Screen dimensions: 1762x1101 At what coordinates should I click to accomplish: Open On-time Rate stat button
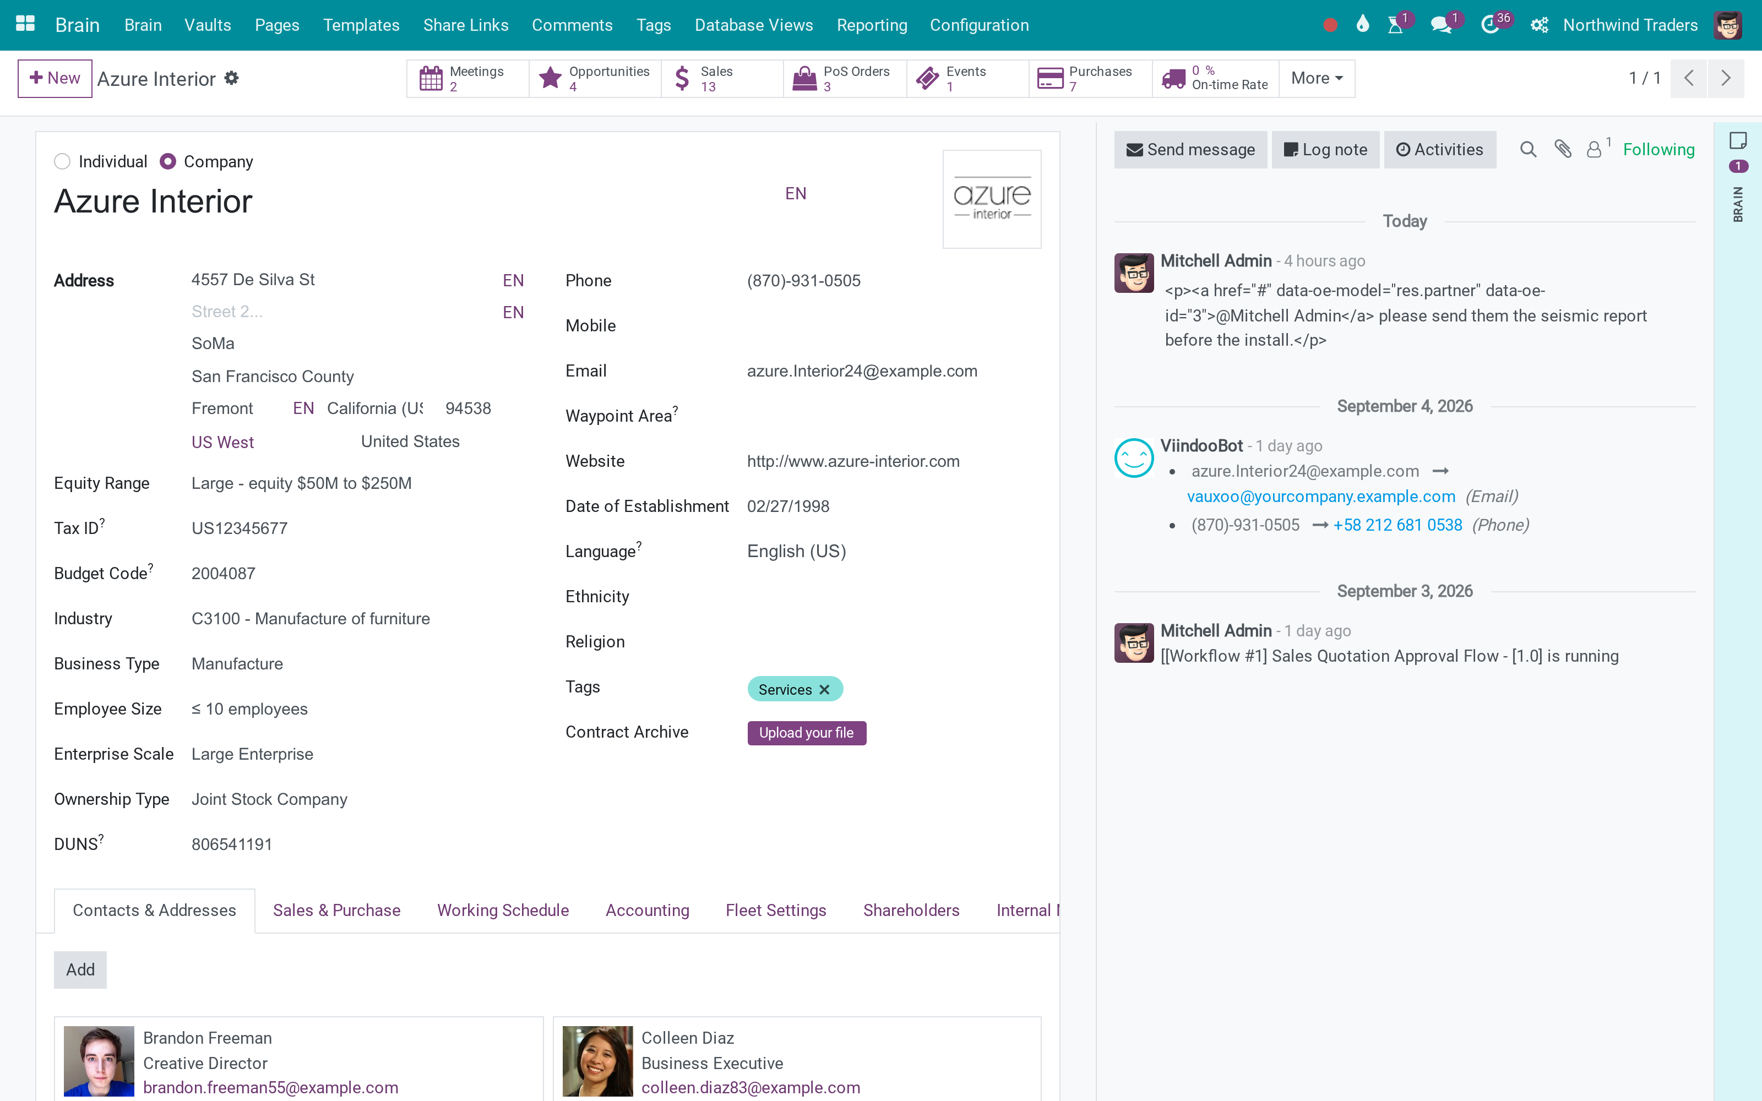pos(1216,79)
